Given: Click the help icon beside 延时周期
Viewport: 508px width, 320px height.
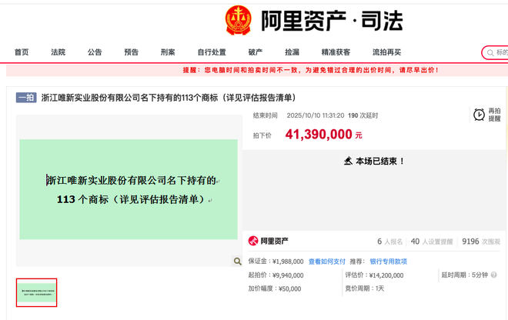Looking at the screenshot, I should (x=494, y=275).
